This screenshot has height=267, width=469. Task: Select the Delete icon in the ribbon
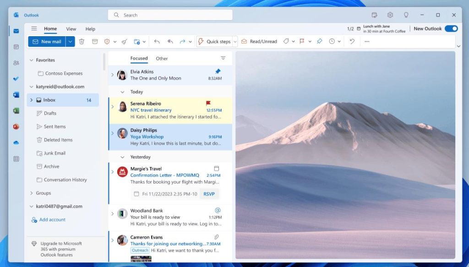(x=82, y=41)
